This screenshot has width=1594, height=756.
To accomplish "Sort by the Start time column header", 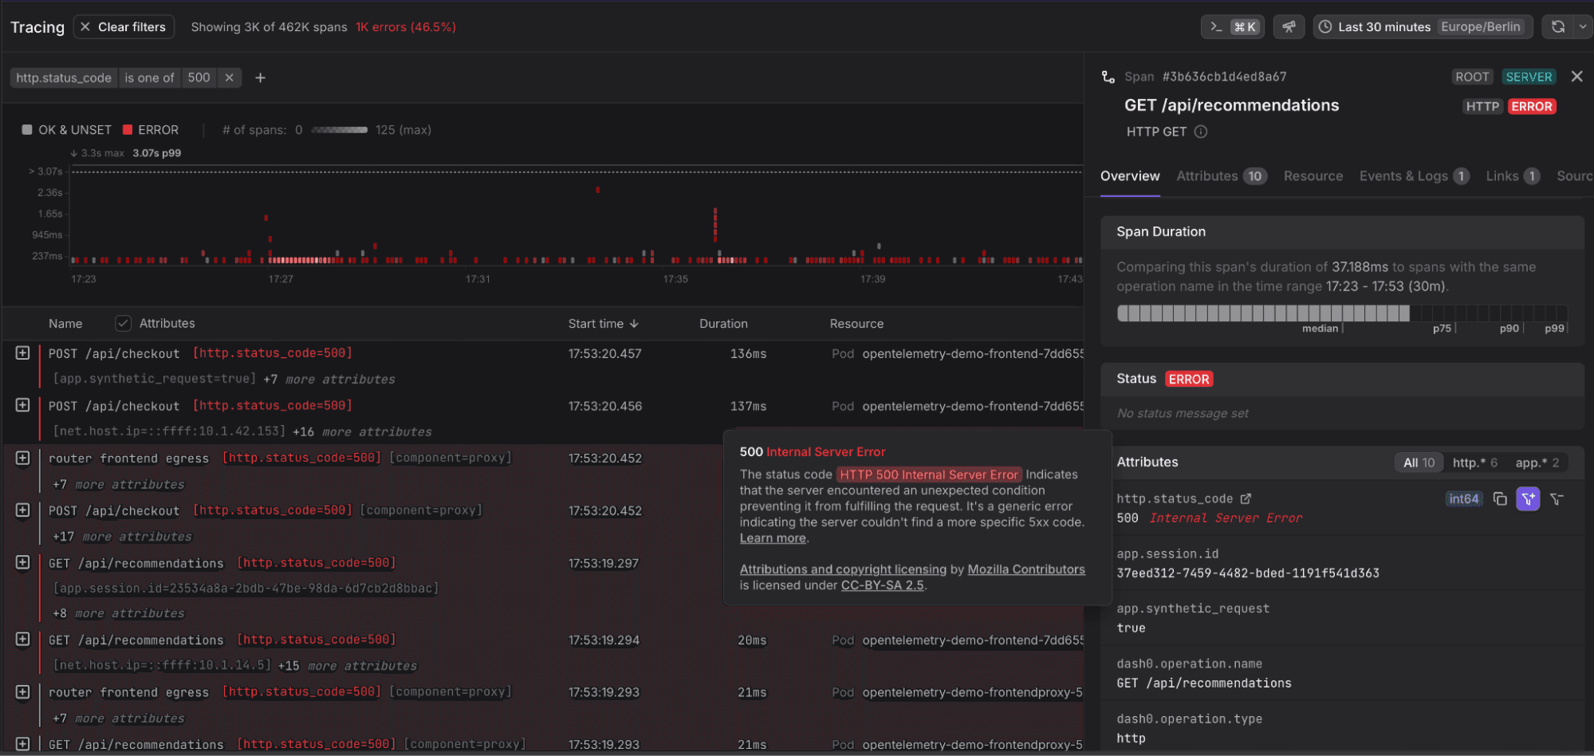I will point(603,324).
